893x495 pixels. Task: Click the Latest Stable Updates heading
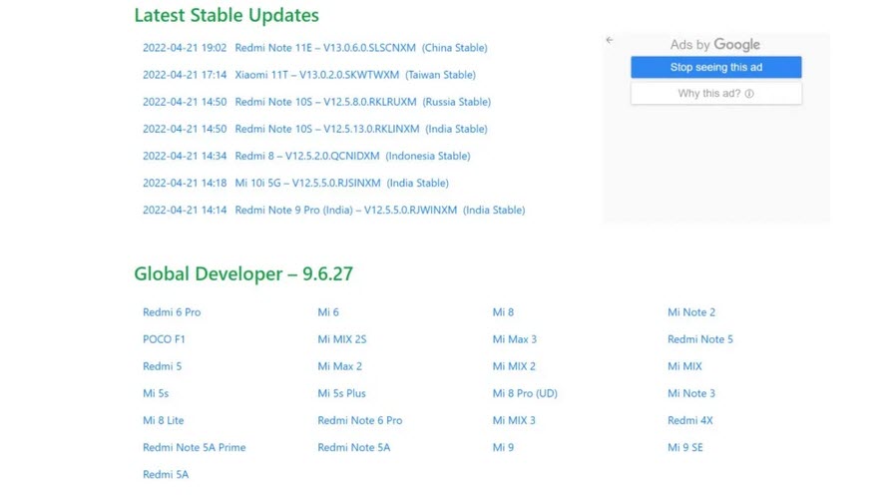(x=226, y=15)
